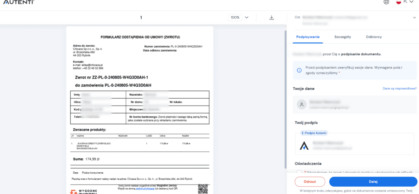Open the 100% zoom level dropdown
Screen dimensions: 419x194
[239, 18]
